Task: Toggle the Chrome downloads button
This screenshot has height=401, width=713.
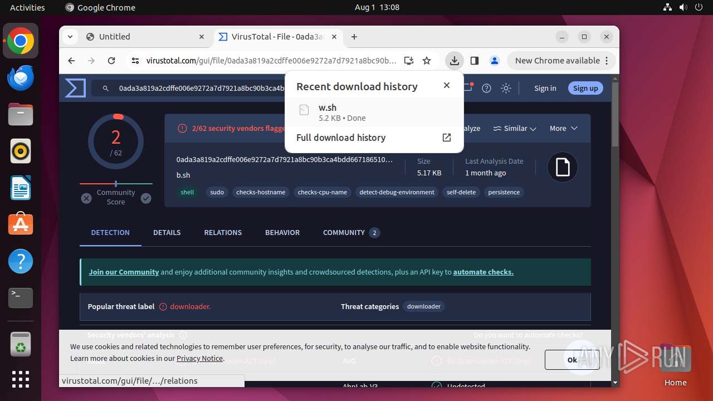Action: [455, 61]
